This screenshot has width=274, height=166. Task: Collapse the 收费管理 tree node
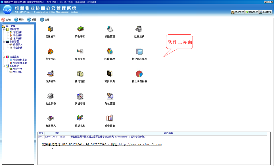click(x=4, y=42)
